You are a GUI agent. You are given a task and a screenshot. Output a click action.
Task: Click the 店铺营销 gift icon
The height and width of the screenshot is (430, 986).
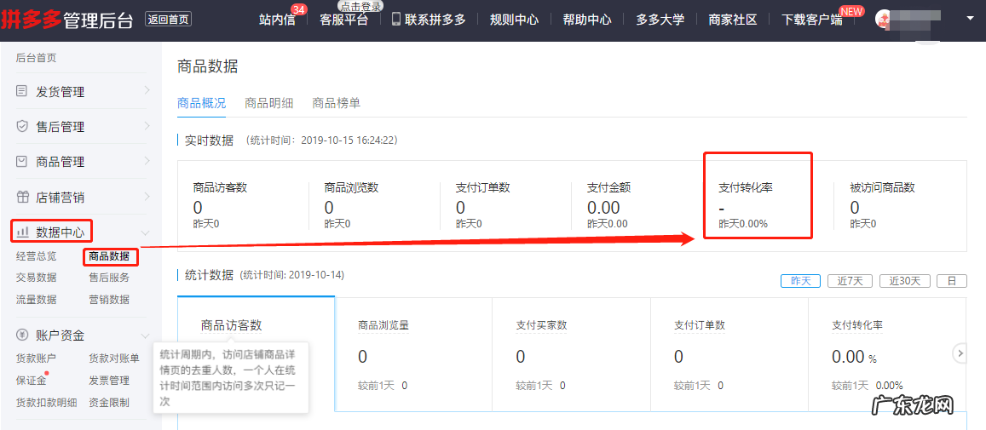click(x=22, y=197)
